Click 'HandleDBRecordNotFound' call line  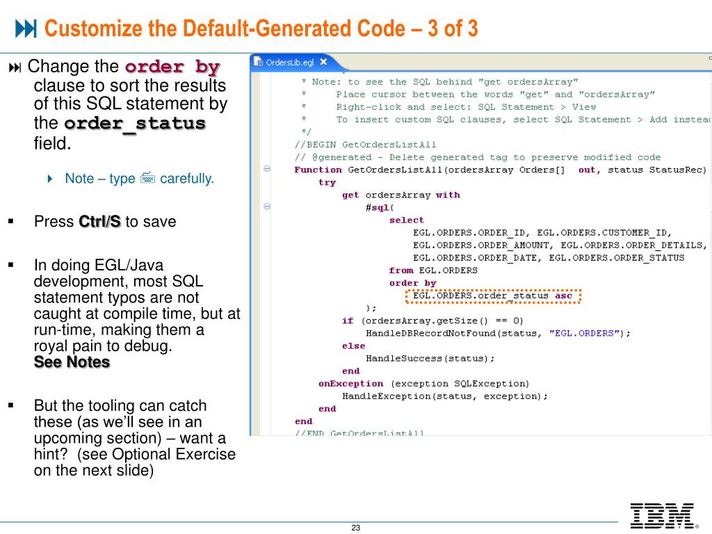(498, 333)
